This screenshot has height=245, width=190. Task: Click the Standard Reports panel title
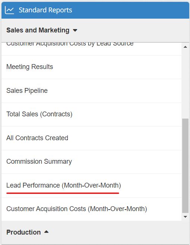click(x=45, y=10)
